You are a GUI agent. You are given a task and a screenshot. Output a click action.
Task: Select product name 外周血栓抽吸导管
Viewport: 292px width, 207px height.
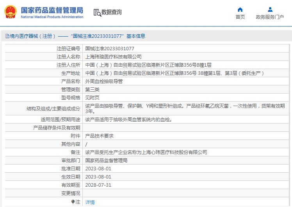pyautogui.click(x=104, y=81)
